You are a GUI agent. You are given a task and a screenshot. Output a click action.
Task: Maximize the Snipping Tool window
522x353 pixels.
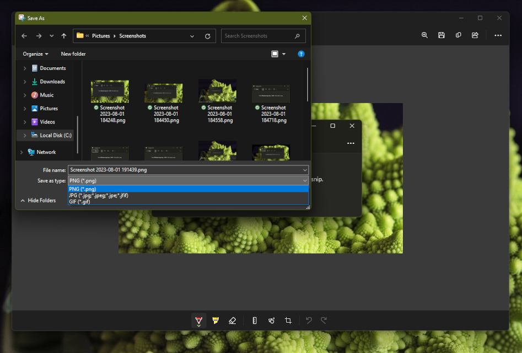(x=480, y=18)
